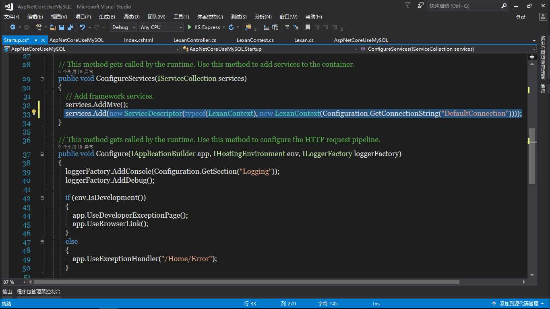
Task: Click the horizontal scrollbar thumb in editor
Action: tap(246, 282)
